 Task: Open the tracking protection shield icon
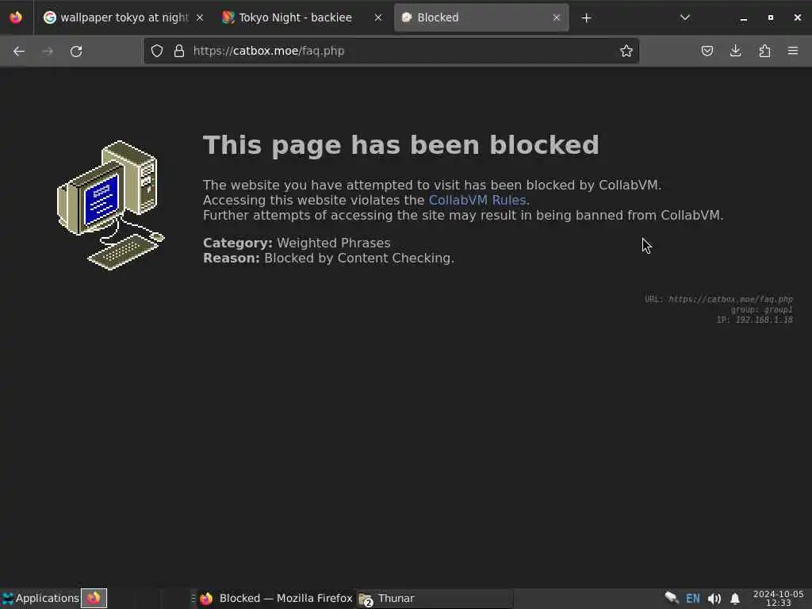pos(157,51)
